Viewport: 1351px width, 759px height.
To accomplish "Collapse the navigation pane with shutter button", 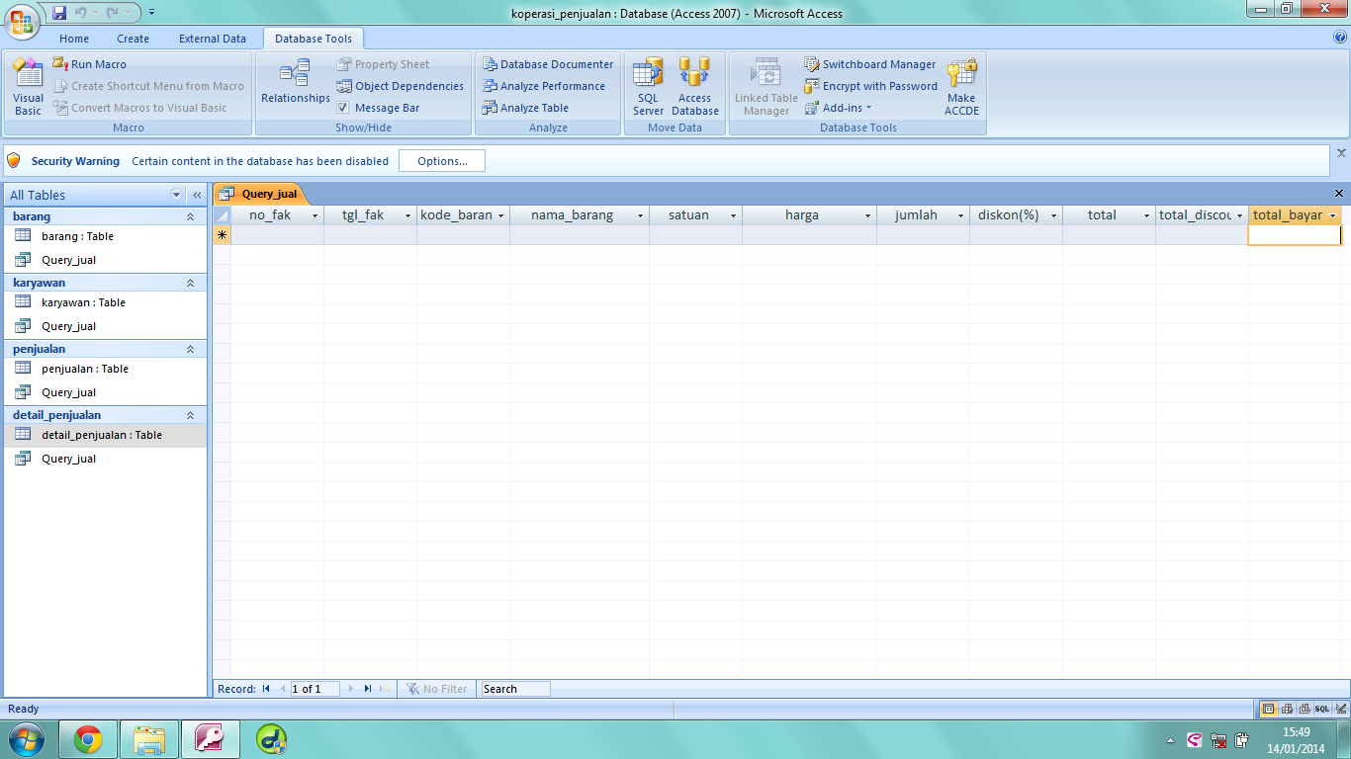I will (x=197, y=195).
